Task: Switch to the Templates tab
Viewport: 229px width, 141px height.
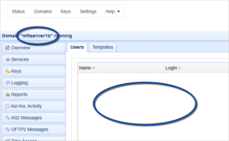Action: coord(103,47)
